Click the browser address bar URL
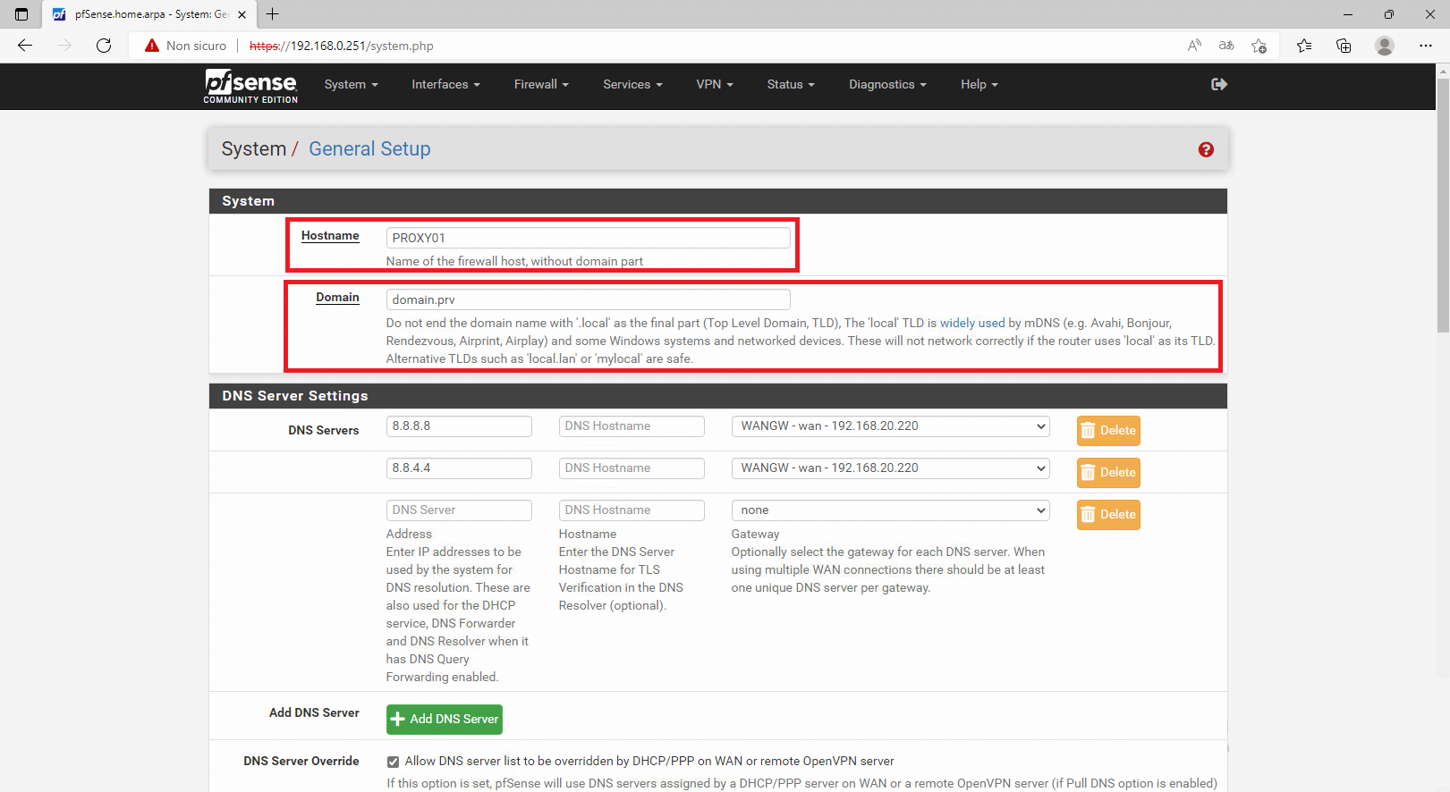The image size is (1450, 792). (x=342, y=46)
